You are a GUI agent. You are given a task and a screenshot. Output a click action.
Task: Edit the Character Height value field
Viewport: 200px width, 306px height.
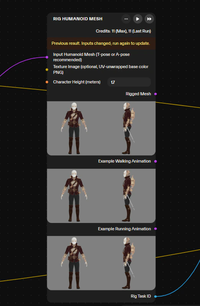tap(129, 82)
